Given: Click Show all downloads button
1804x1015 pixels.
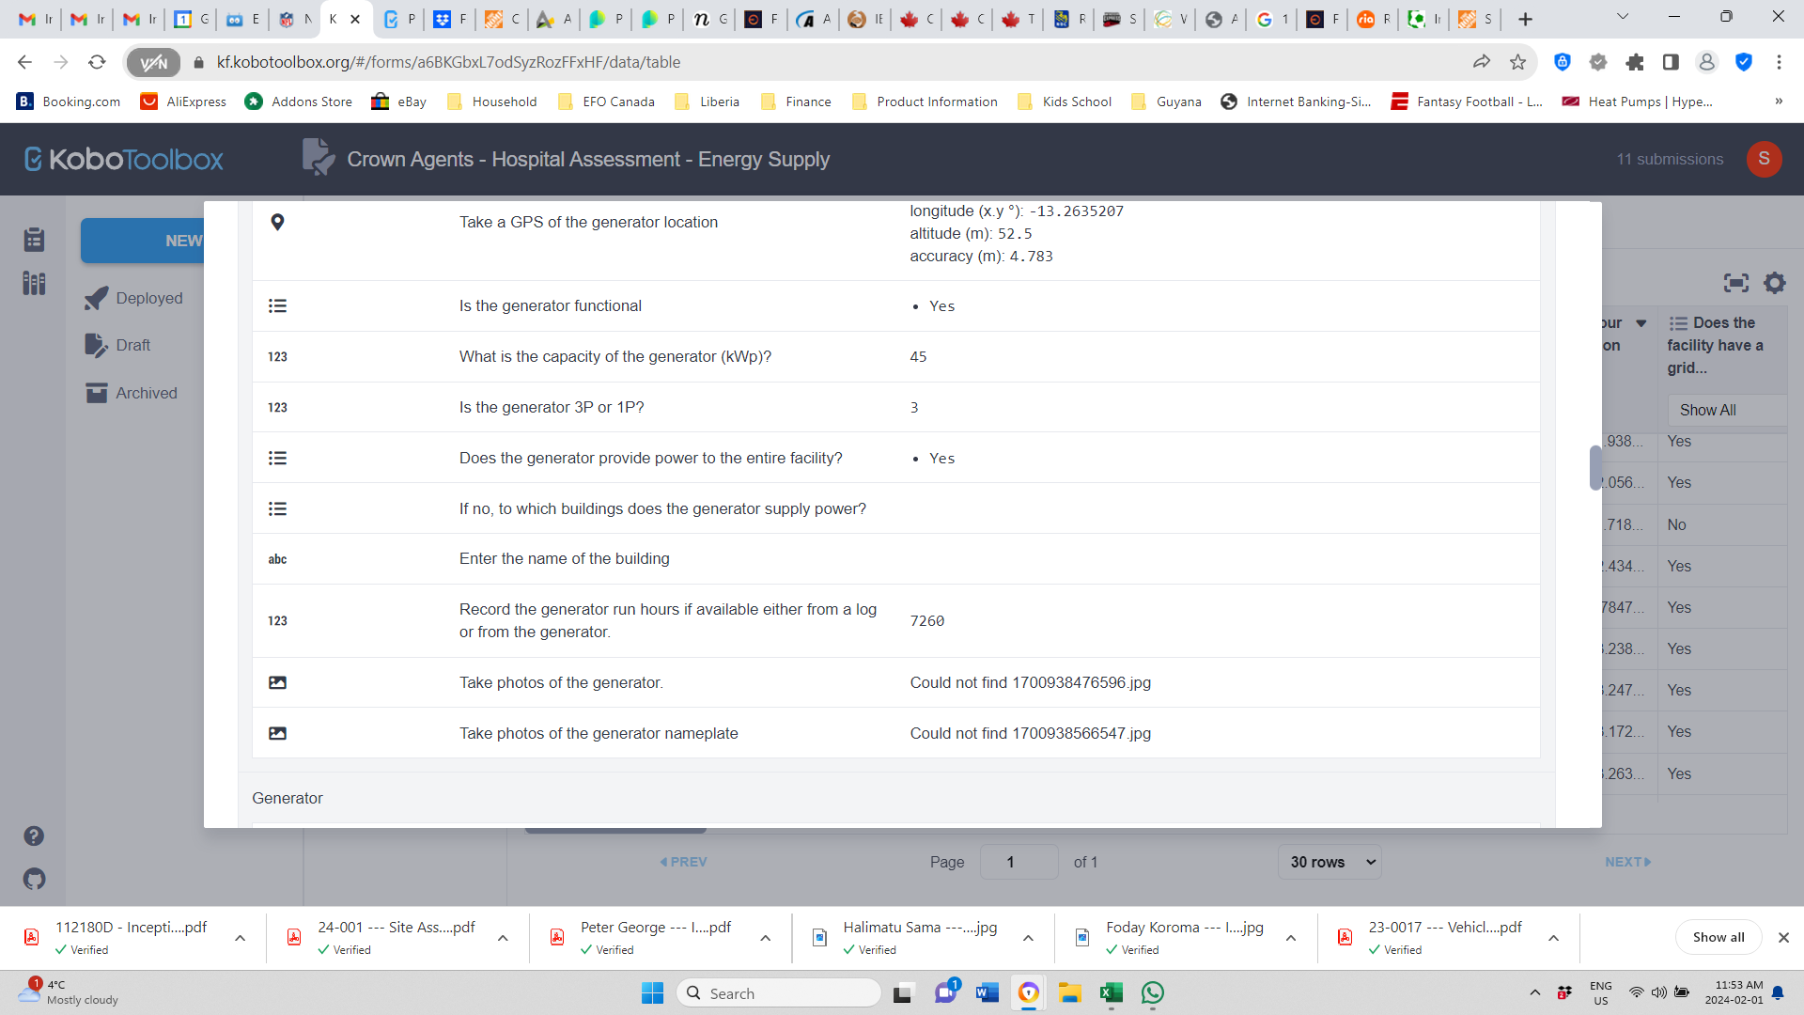Looking at the screenshot, I should (1718, 937).
